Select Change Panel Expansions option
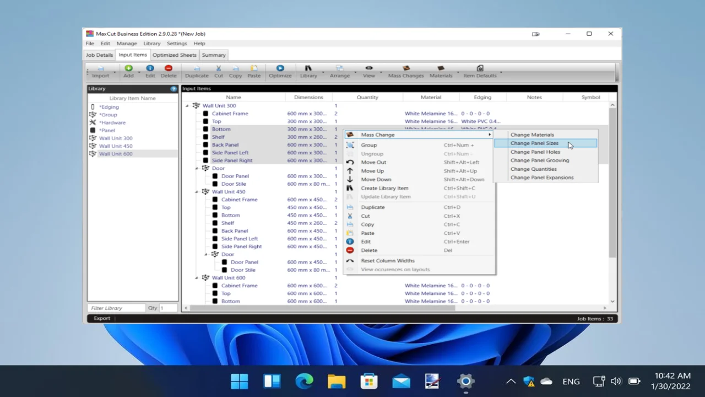 pyautogui.click(x=545, y=178)
